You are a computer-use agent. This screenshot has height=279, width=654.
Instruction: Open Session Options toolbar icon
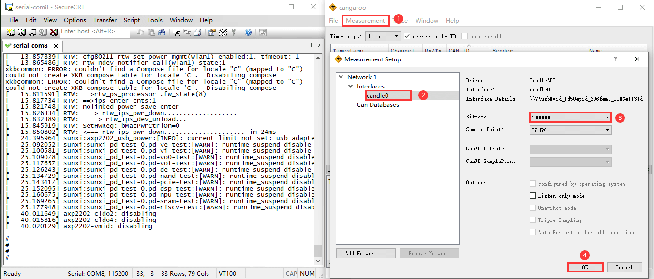(x=212, y=32)
